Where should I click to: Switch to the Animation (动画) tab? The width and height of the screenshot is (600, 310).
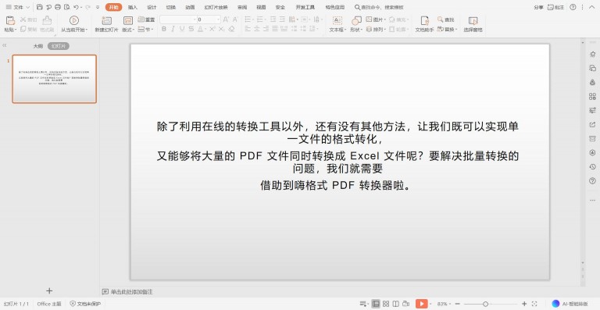coord(190,7)
